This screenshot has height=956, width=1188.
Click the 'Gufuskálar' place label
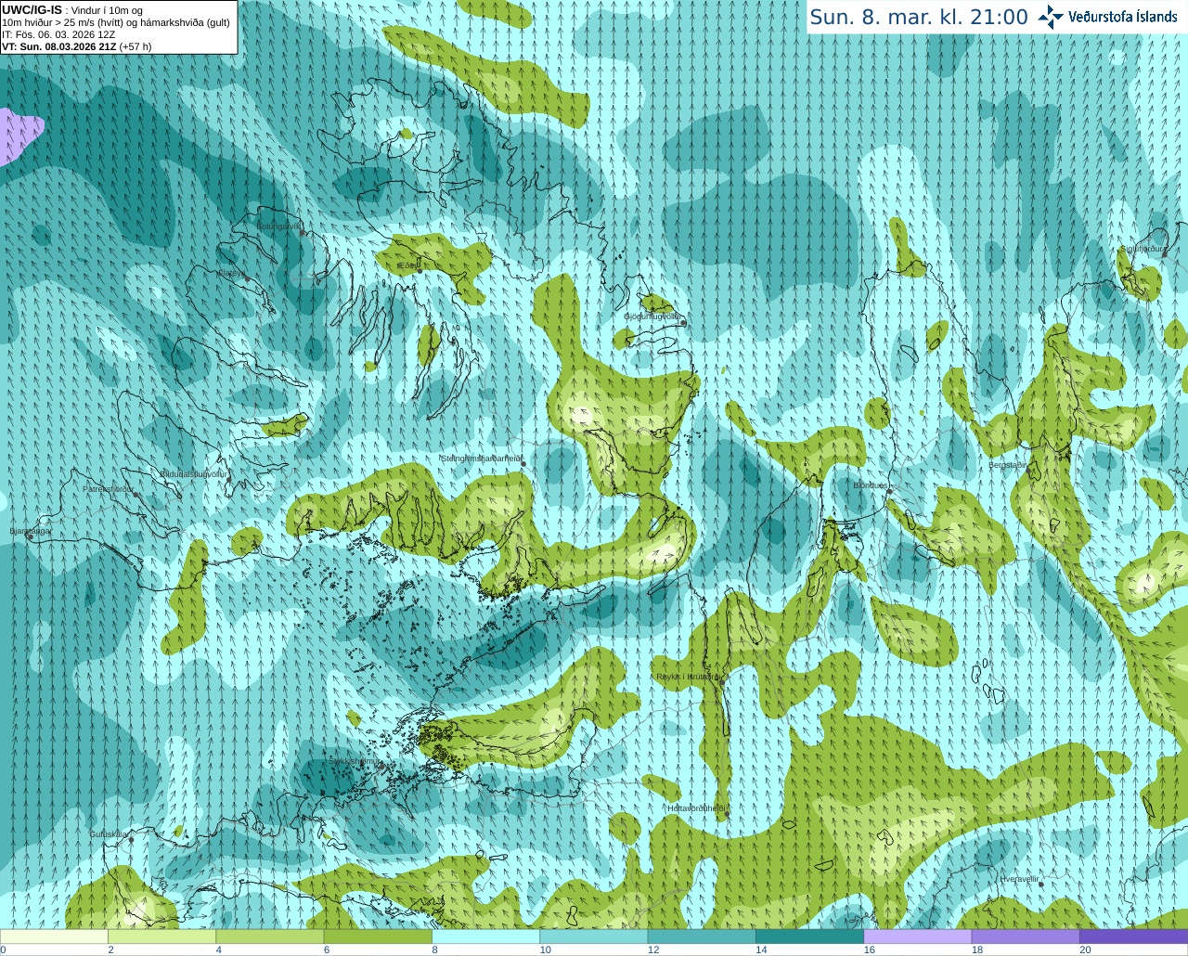pos(109,834)
